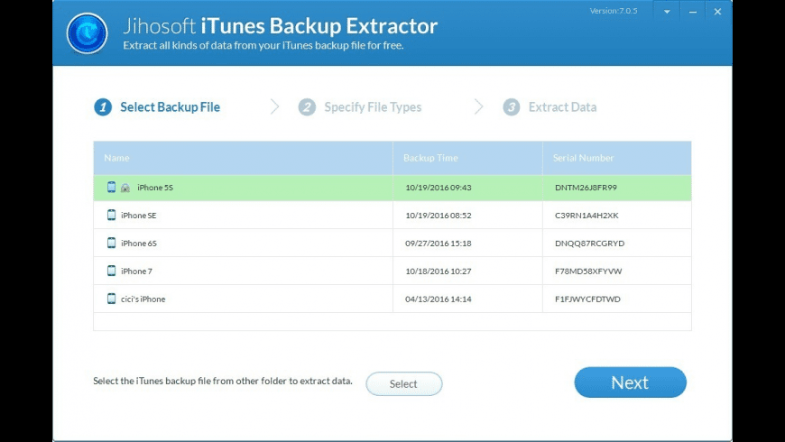Click the lock icon beside iPhone 5S

125,189
